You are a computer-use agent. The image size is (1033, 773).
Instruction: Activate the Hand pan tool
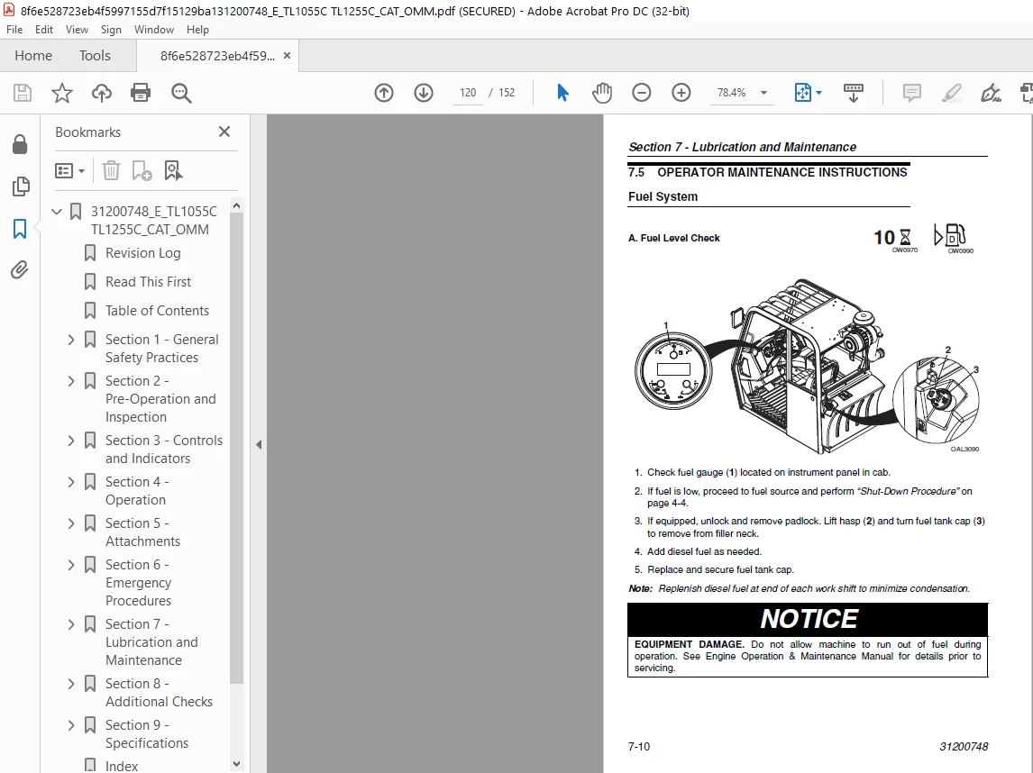pos(601,93)
